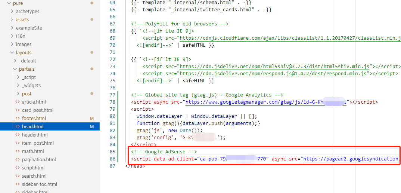Select head.html in explorer
Screen dimensions: 401x193
50,127
